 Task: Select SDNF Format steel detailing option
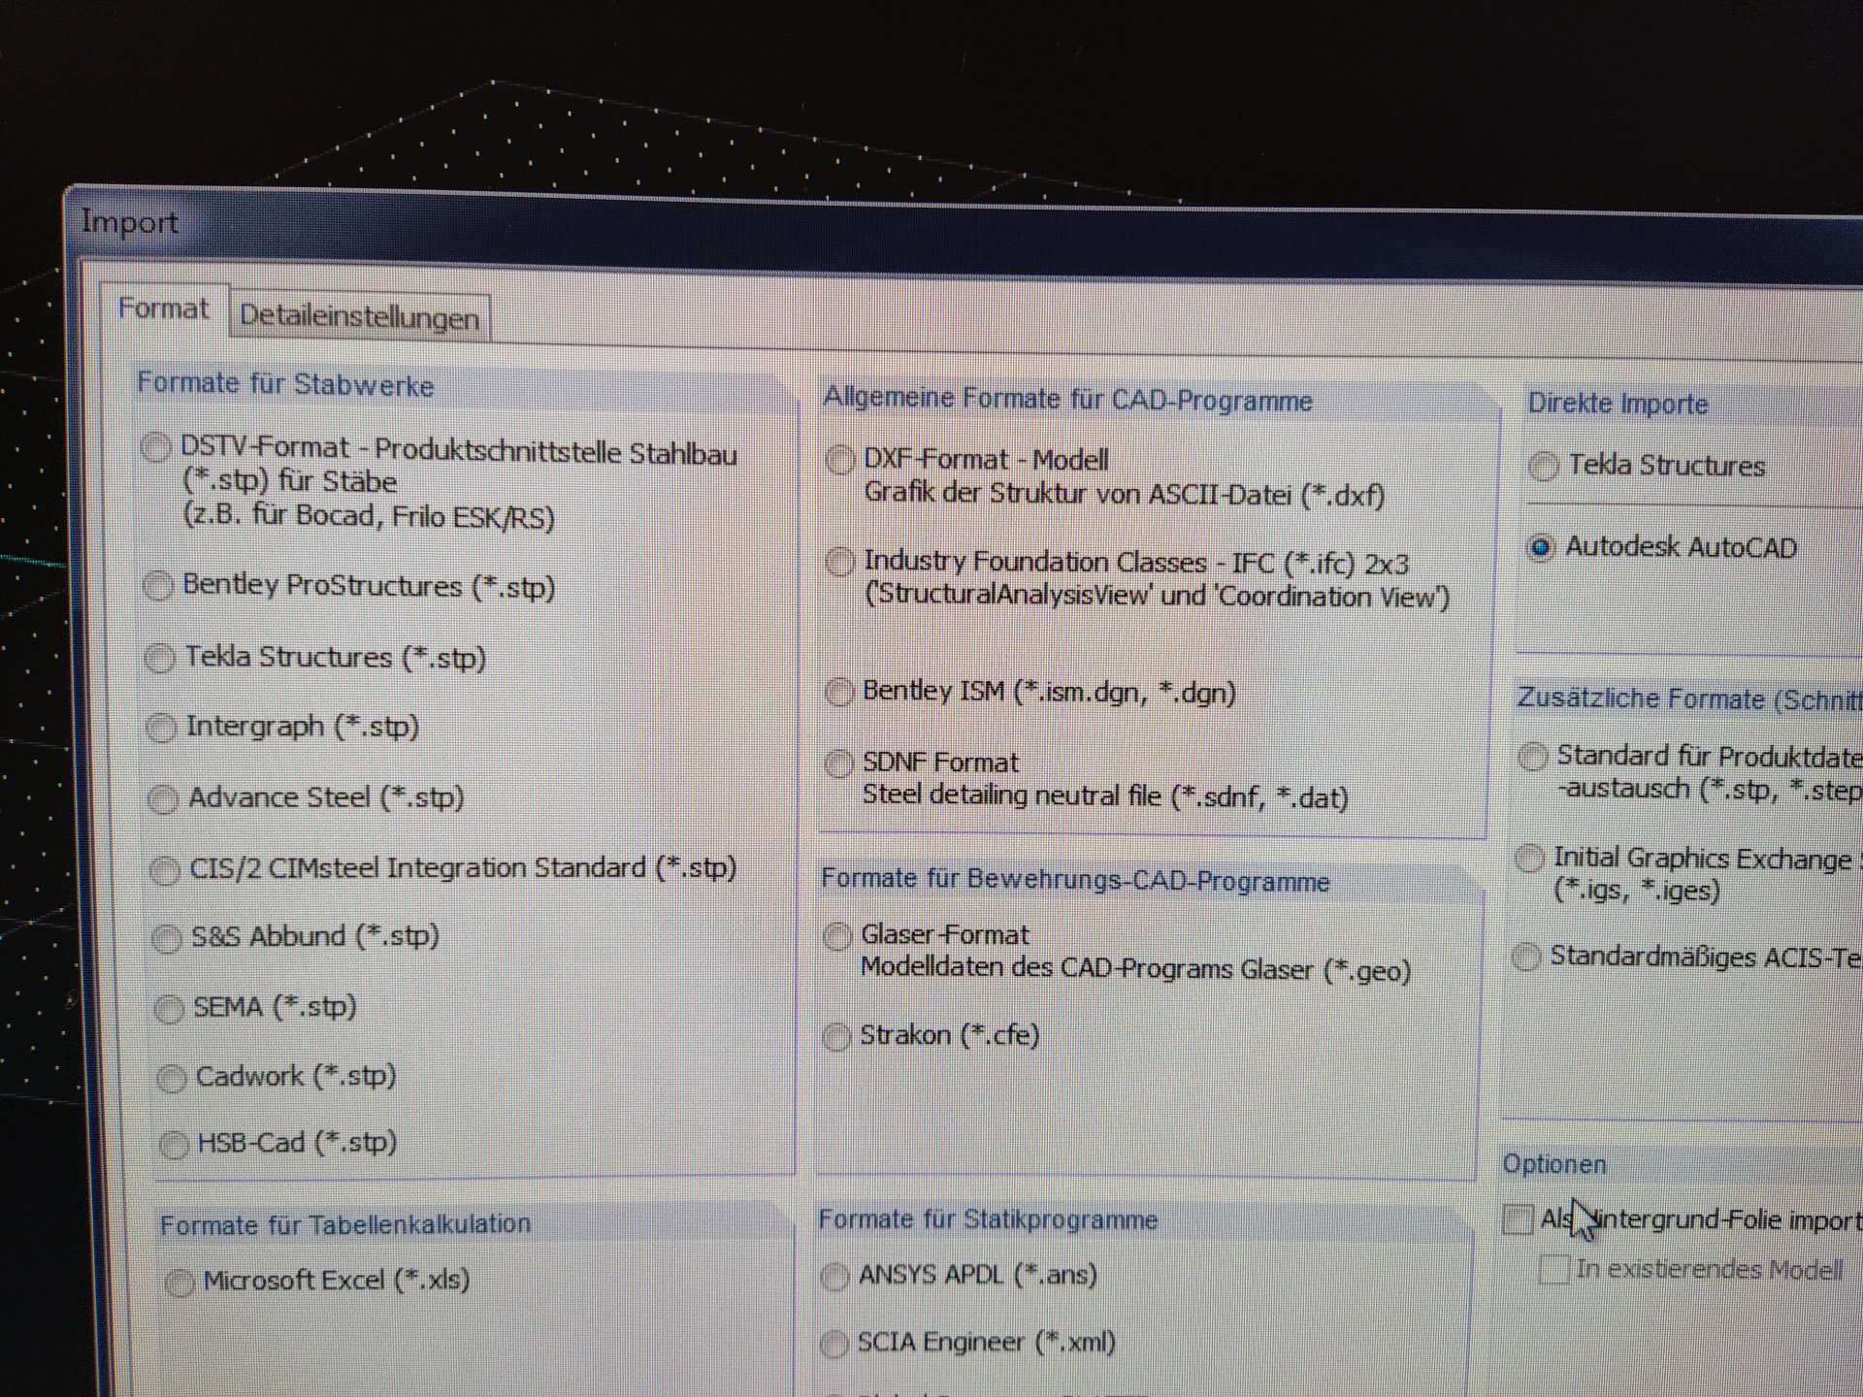(838, 763)
